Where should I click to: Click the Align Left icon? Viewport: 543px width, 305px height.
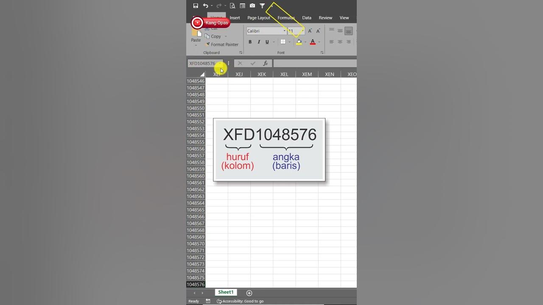[x=332, y=42]
